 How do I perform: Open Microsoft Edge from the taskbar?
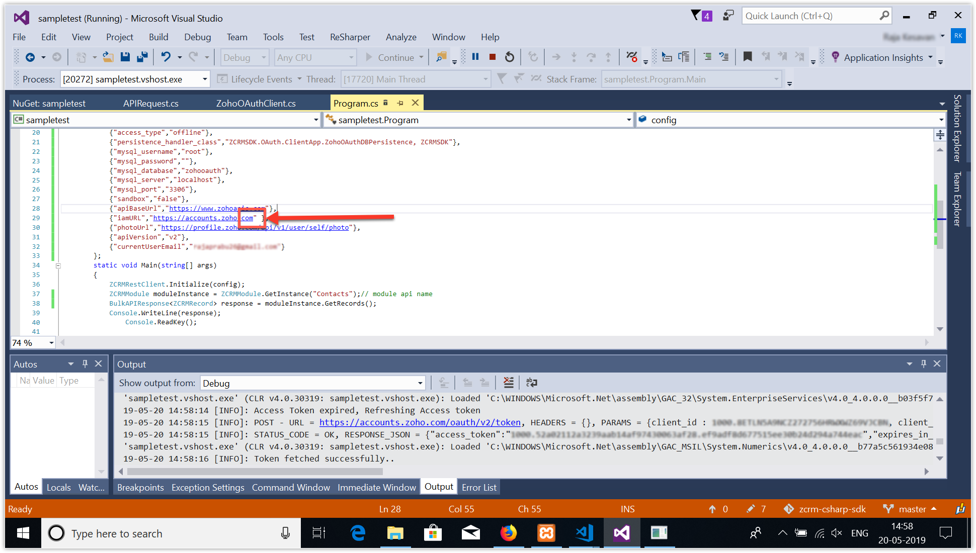(358, 533)
